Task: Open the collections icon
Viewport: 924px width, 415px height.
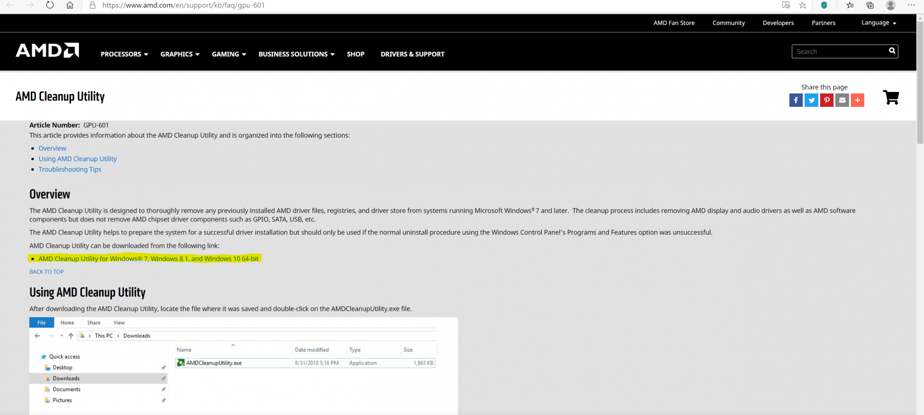Action: 870,5
